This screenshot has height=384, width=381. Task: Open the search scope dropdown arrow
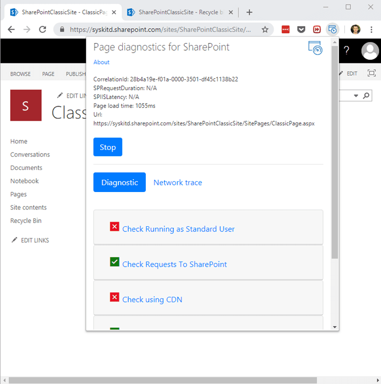pyautogui.click(x=356, y=96)
